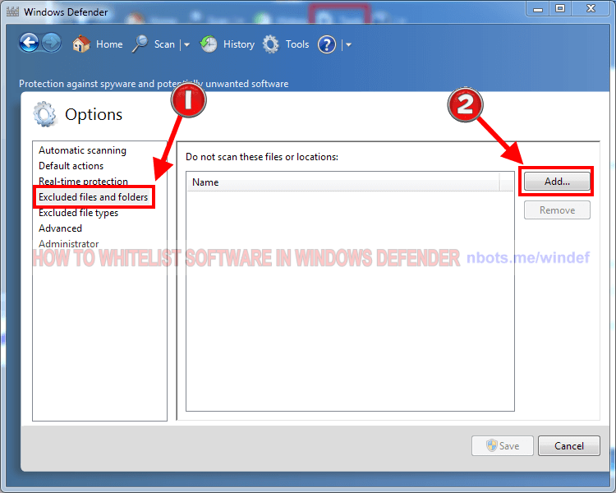Close the Windows Defender window
The width and height of the screenshot is (616, 493).
tap(591, 9)
